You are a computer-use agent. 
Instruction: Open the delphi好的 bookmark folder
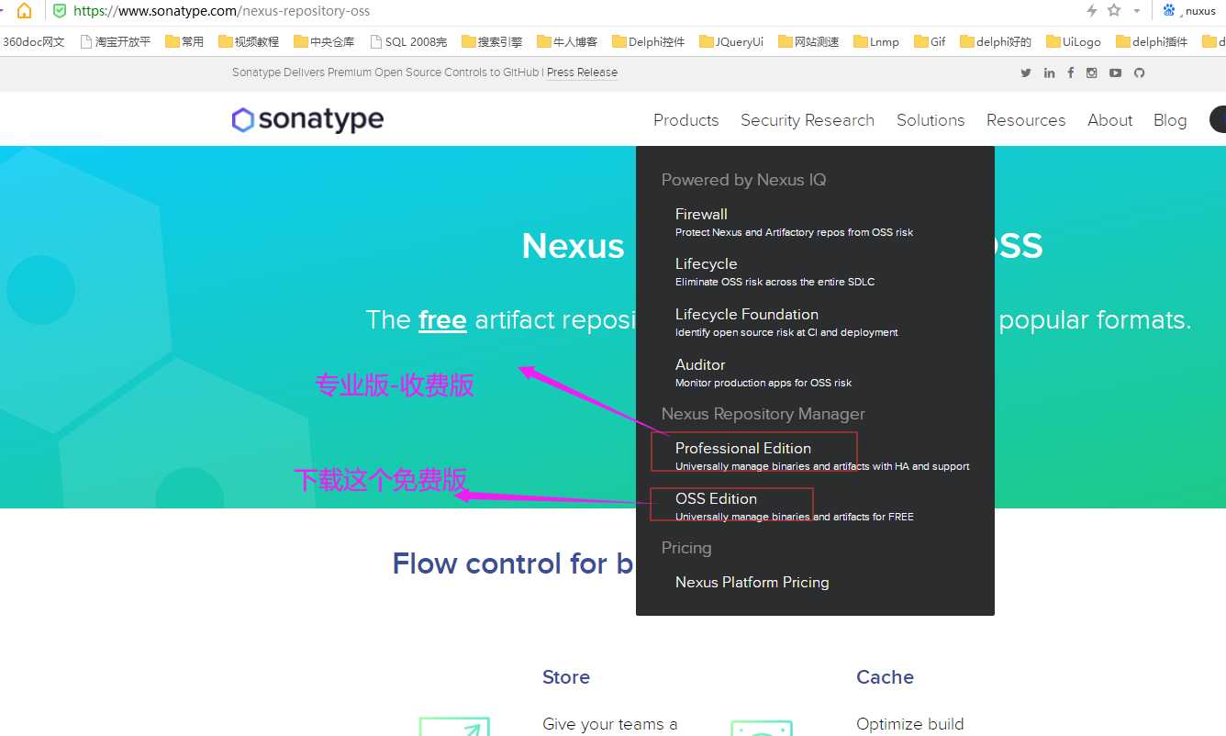pos(996,41)
